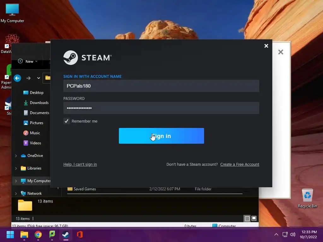The width and height of the screenshot is (323, 242).
Task: Open the Recycle Bin desktop icon
Action: tap(307, 199)
